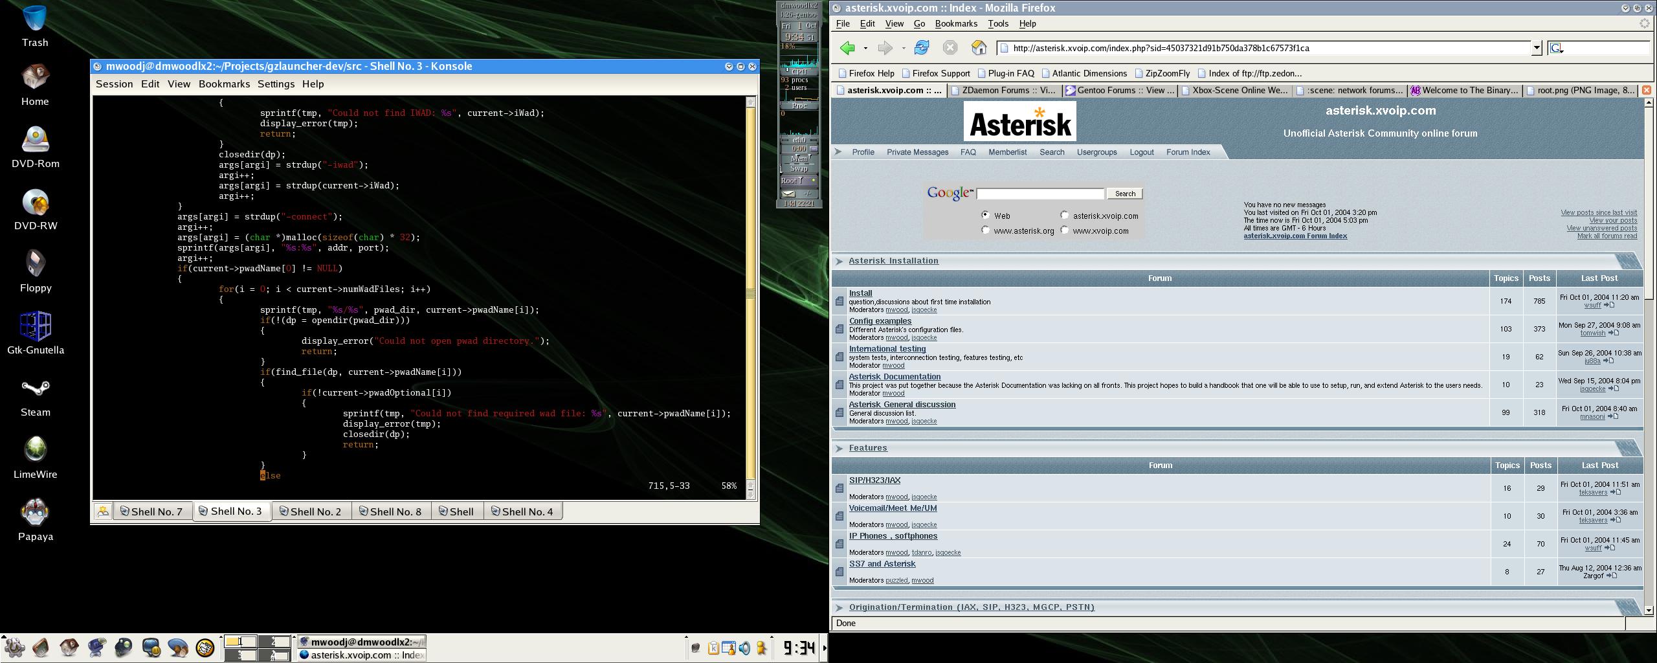Click the Trash desktop icon
This screenshot has width=1657, height=663.
(35, 19)
